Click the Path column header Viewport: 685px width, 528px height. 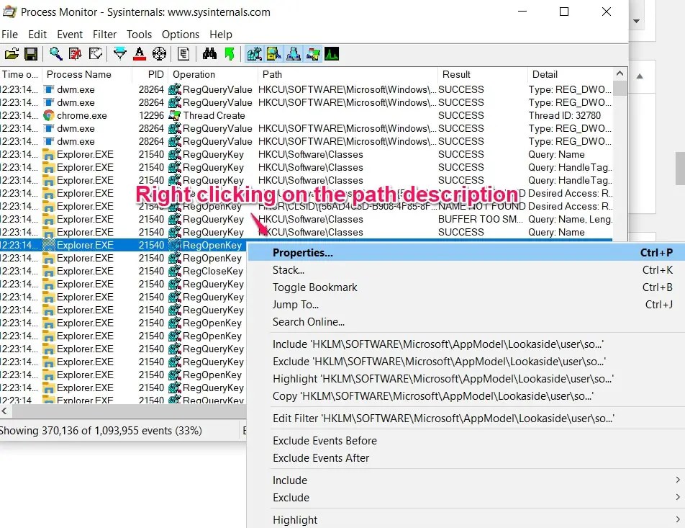[x=348, y=74]
